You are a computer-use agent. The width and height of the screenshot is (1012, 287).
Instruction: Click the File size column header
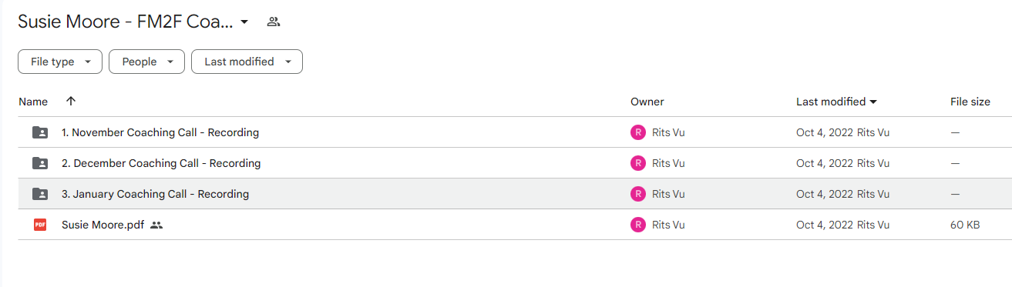click(970, 102)
